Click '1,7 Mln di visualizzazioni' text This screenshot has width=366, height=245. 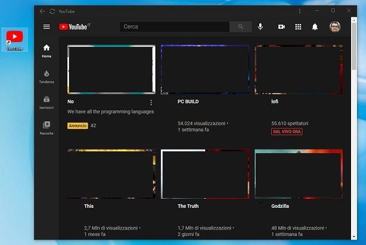205,228
